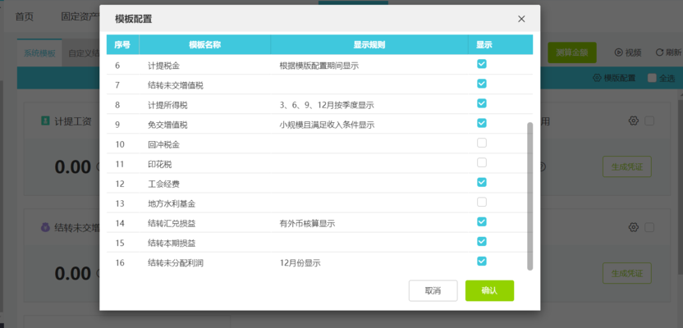Open the 首页 menu in background page

24,17
